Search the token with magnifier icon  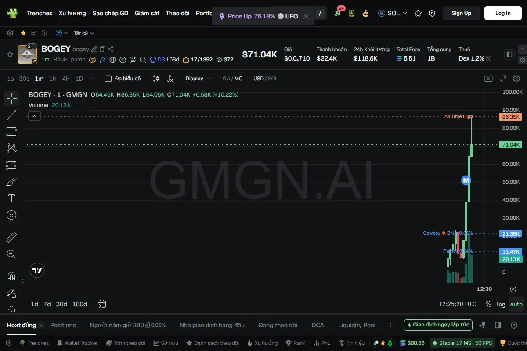pos(143,60)
